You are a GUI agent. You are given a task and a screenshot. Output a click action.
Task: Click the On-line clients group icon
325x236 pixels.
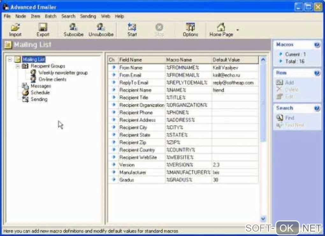[33, 79]
